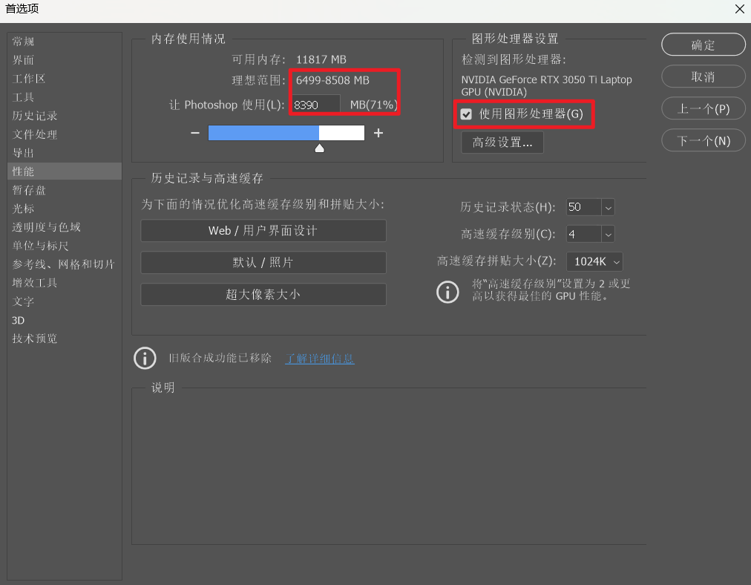Expand the 历史记录状态(H) dropdown arrow
This screenshot has width=751, height=585.
click(x=609, y=207)
